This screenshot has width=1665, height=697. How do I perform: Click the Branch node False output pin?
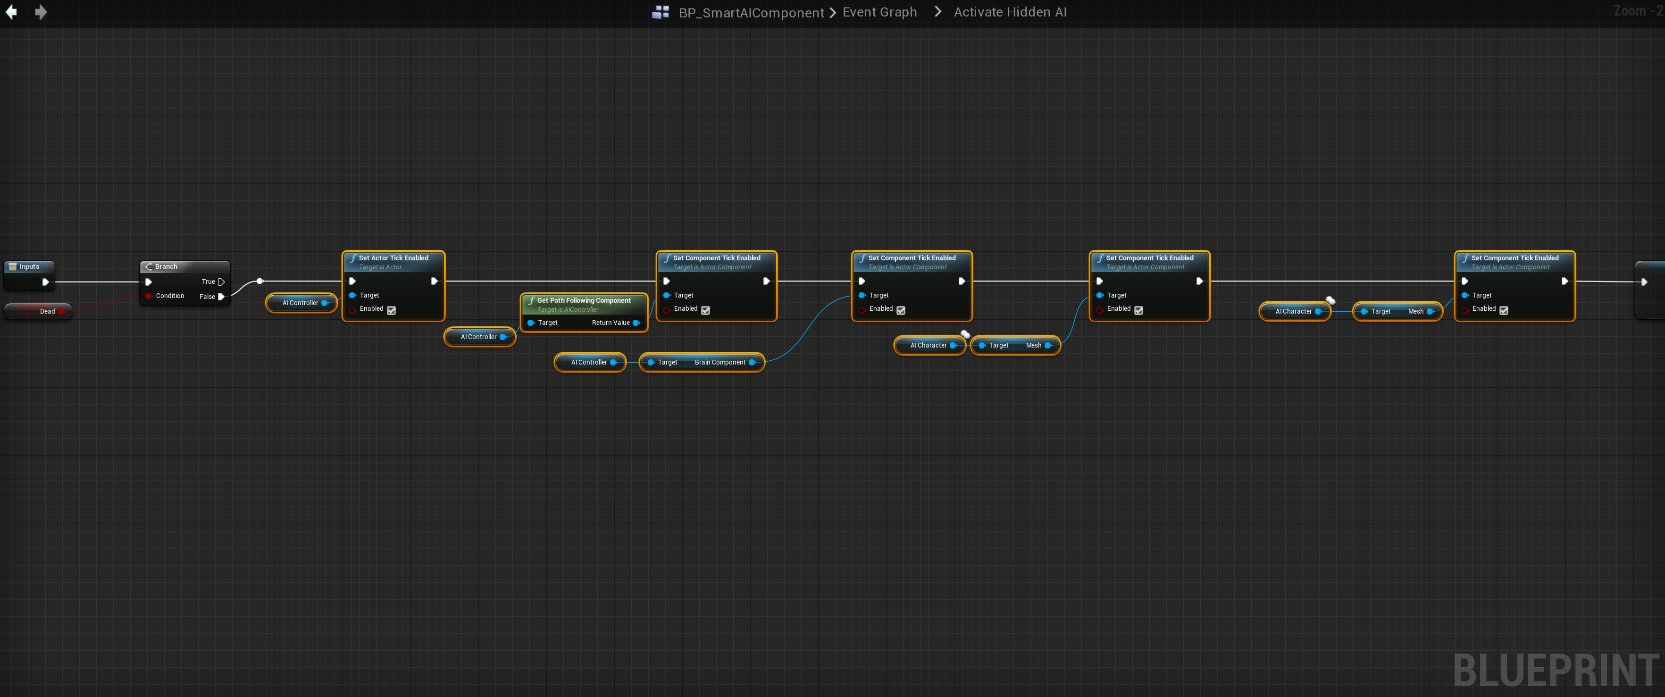pos(221,297)
